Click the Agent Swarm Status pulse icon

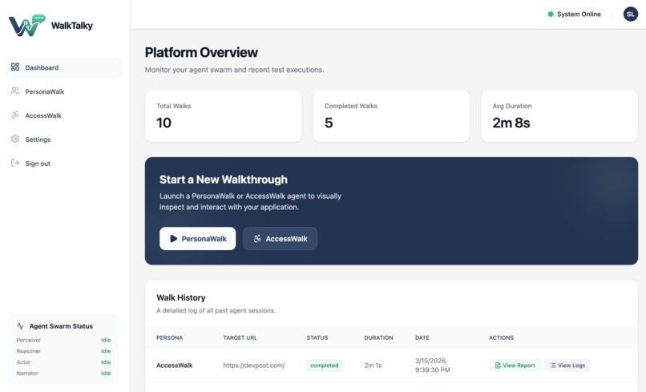pos(20,326)
